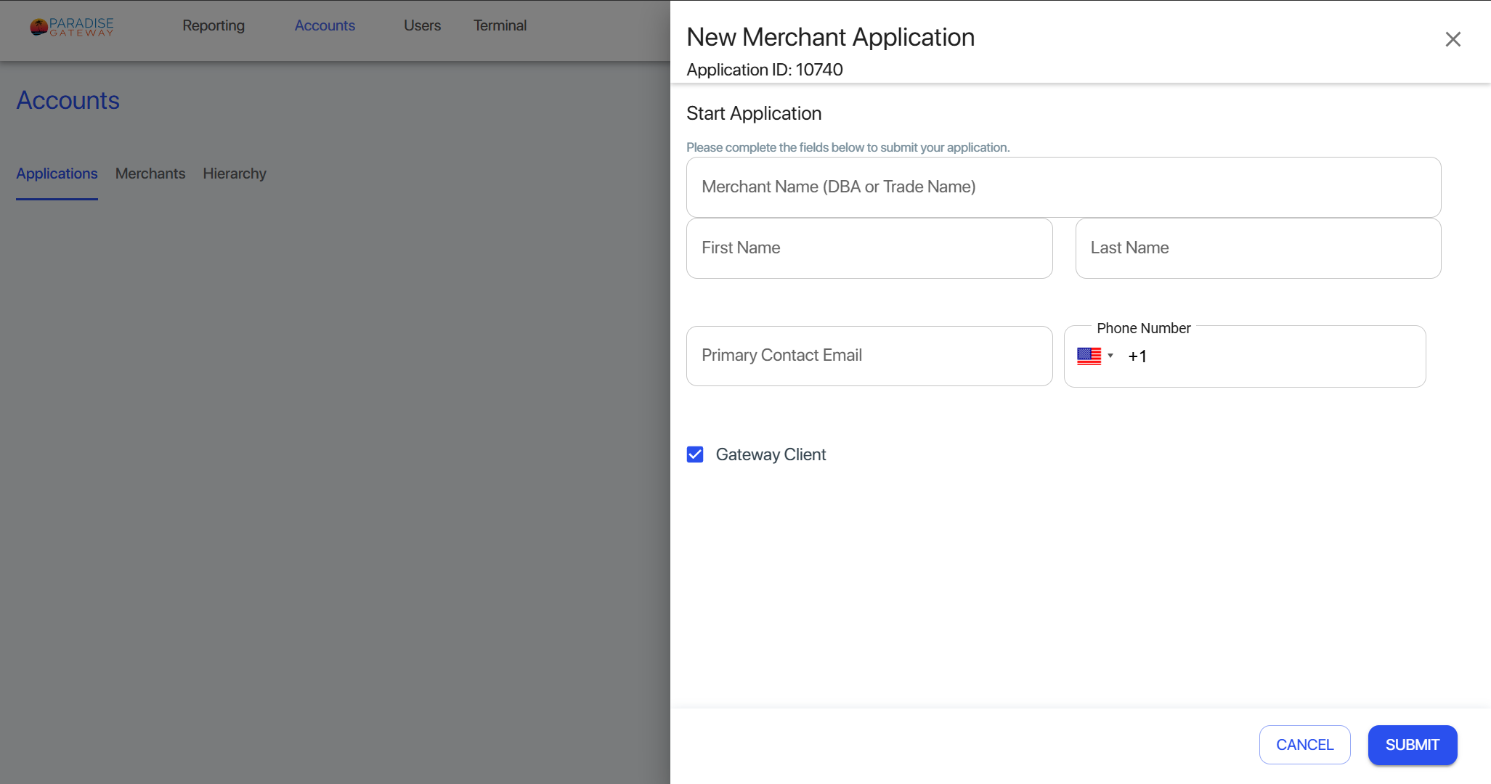1491x784 pixels.
Task: Click the Paradise Gateway logo
Action: click(72, 27)
